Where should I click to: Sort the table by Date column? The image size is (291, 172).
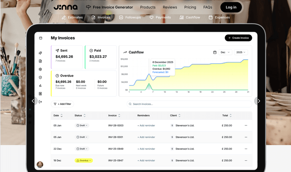tap(61, 115)
